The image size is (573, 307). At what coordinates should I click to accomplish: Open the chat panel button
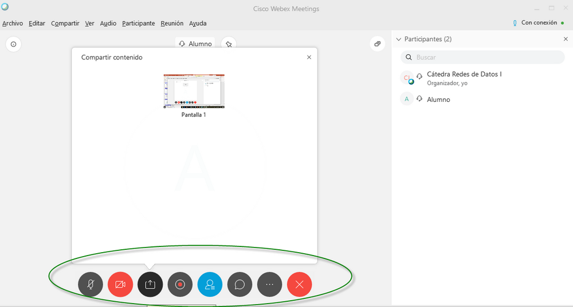[240, 284]
